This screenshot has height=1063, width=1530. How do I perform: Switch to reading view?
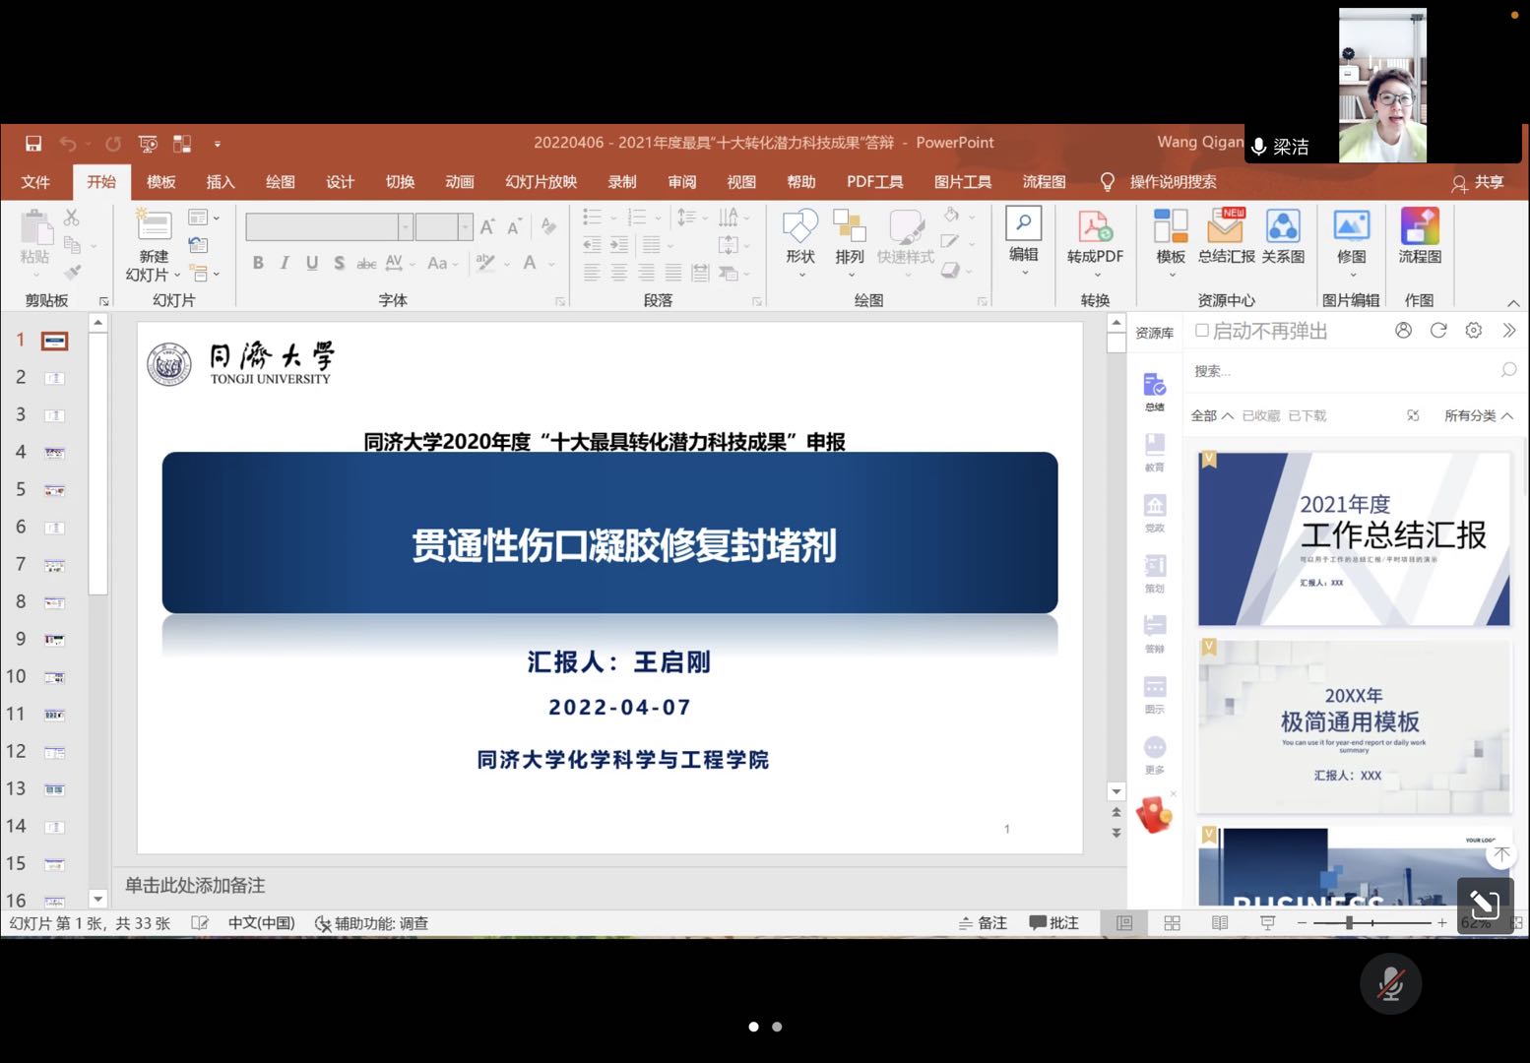pos(1220,923)
